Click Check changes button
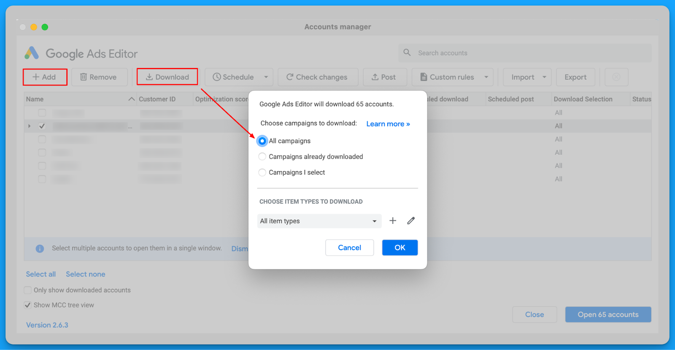Image resolution: width=675 pixels, height=350 pixels. [318, 77]
